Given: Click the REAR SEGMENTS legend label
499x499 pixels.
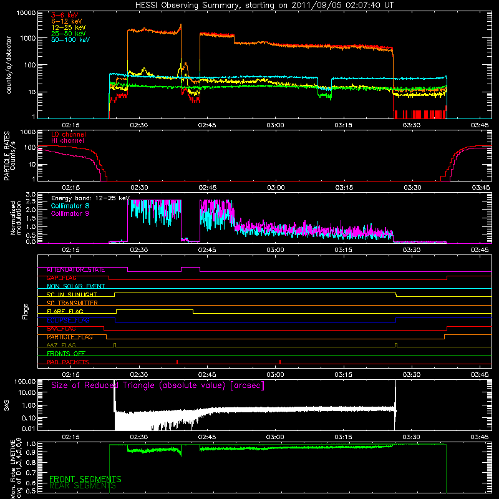Looking at the screenshot, I should click(82, 486).
